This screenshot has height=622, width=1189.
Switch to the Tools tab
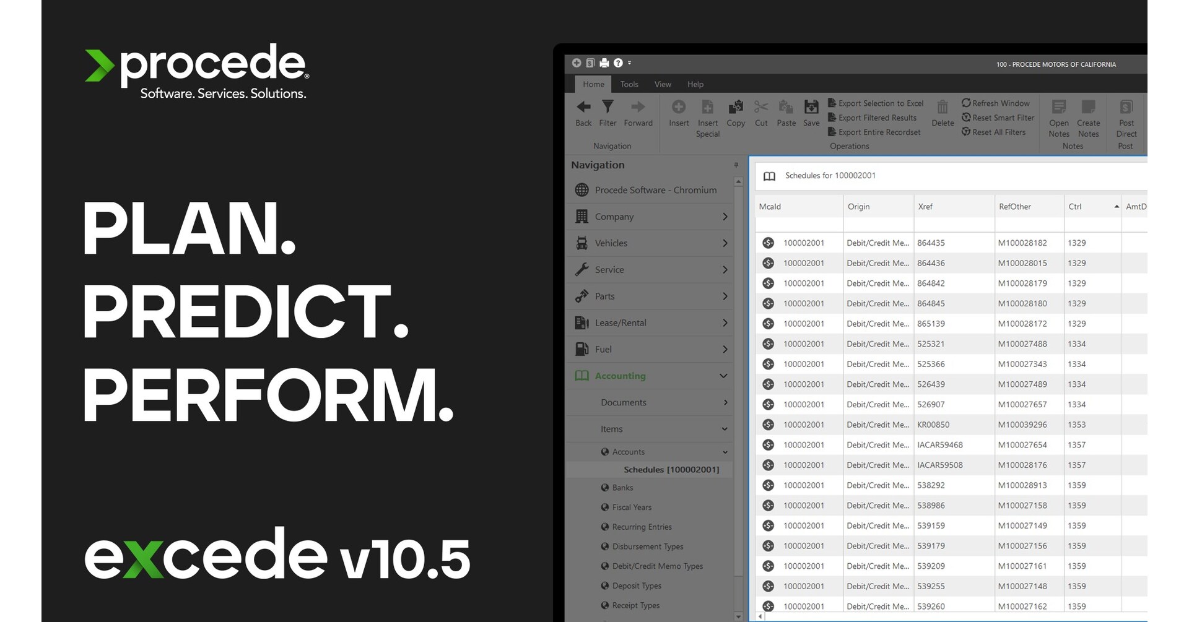click(x=629, y=84)
